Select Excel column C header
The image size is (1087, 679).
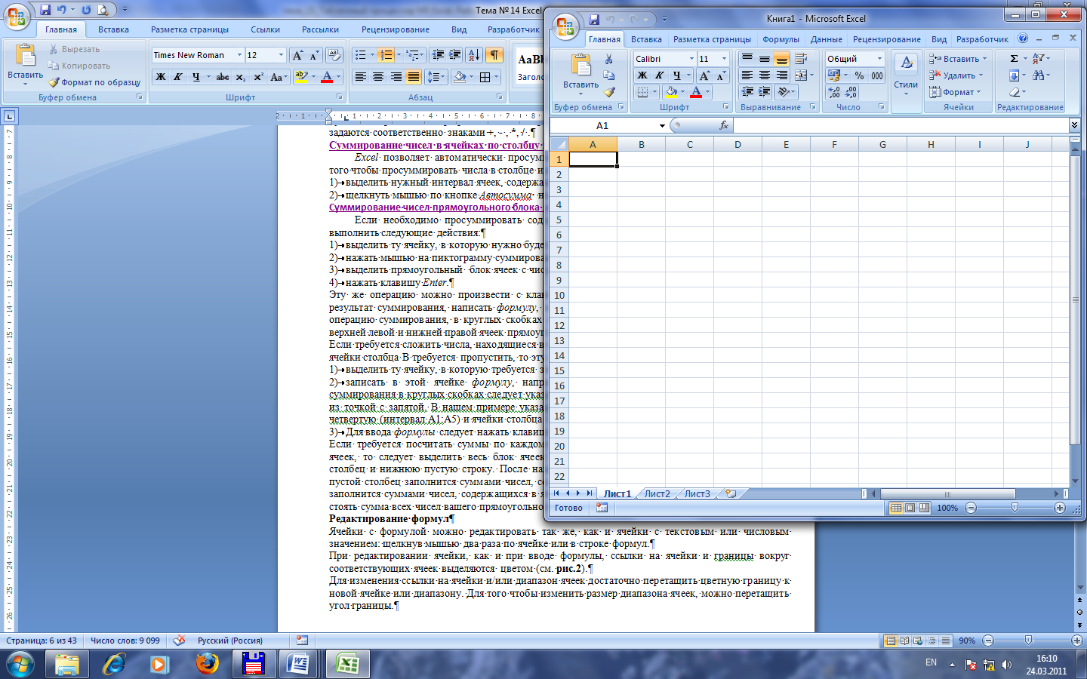pos(689,144)
